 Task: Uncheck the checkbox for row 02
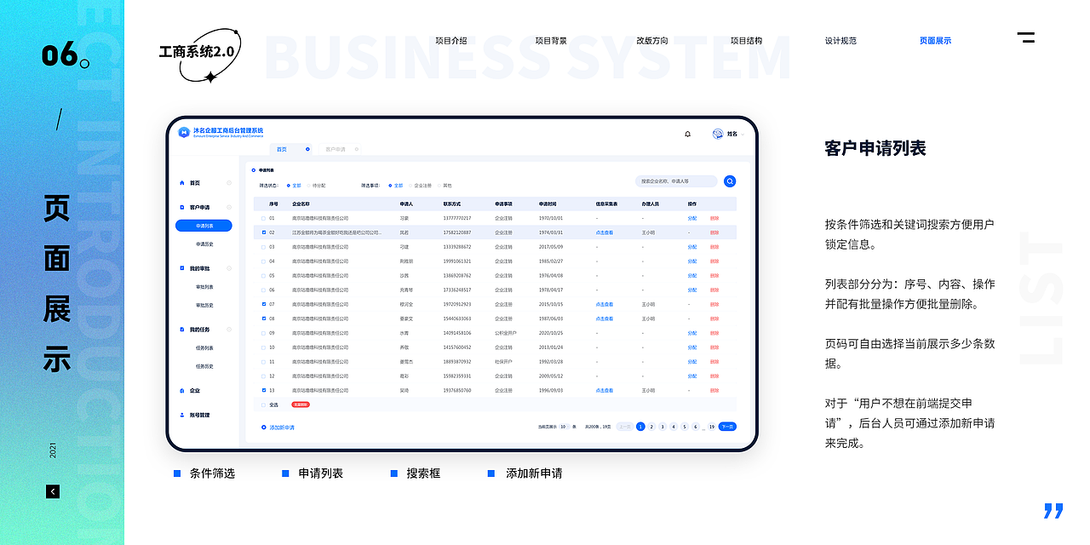(264, 232)
